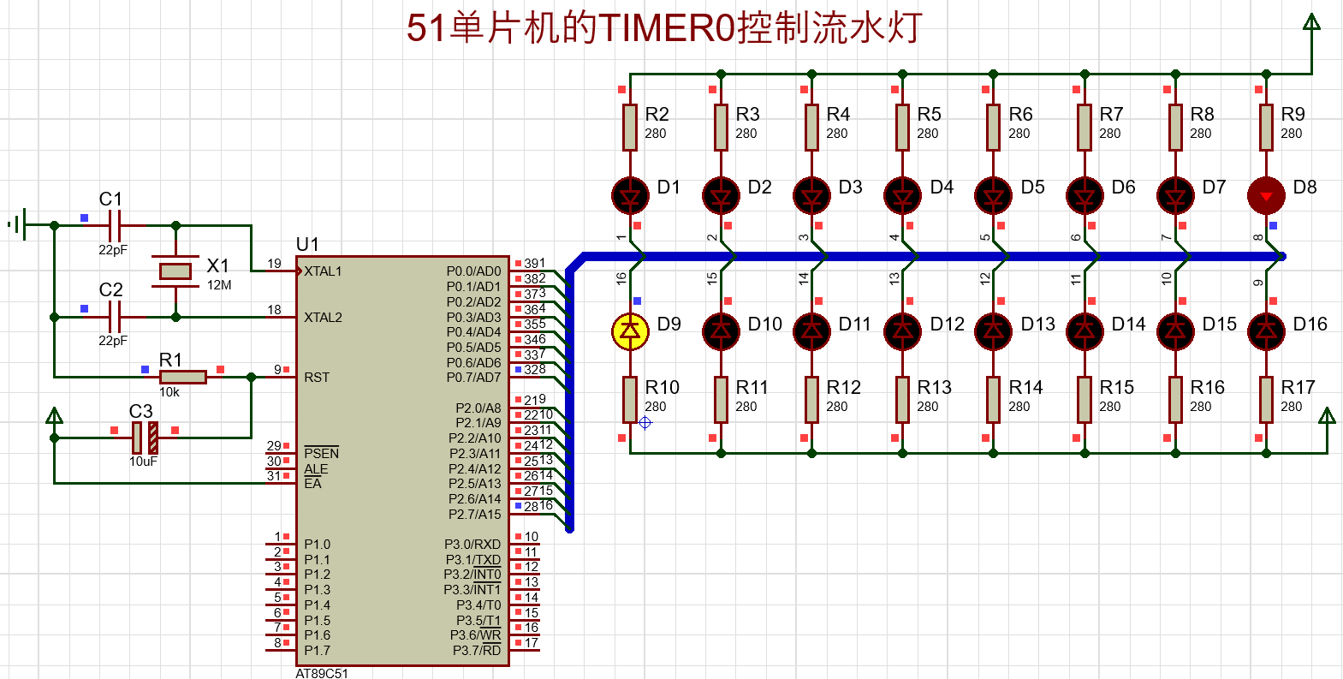Select capacitor C1 symbol
The image size is (1343, 679).
pyautogui.click(x=115, y=226)
